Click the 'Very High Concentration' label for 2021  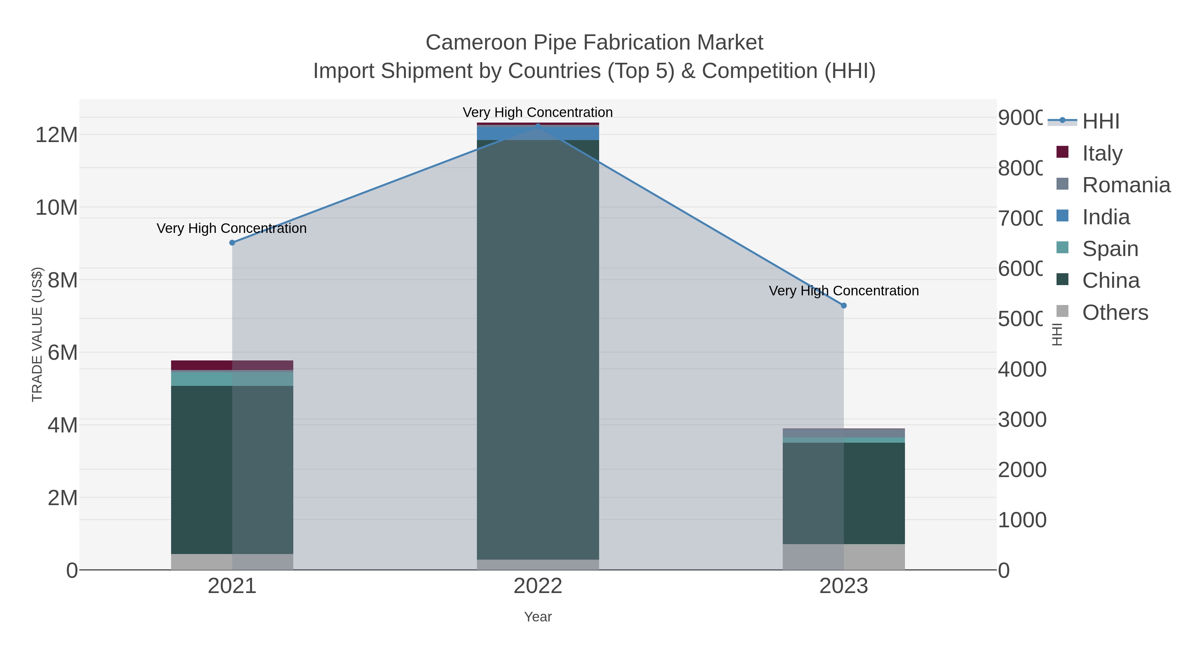(x=232, y=229)
